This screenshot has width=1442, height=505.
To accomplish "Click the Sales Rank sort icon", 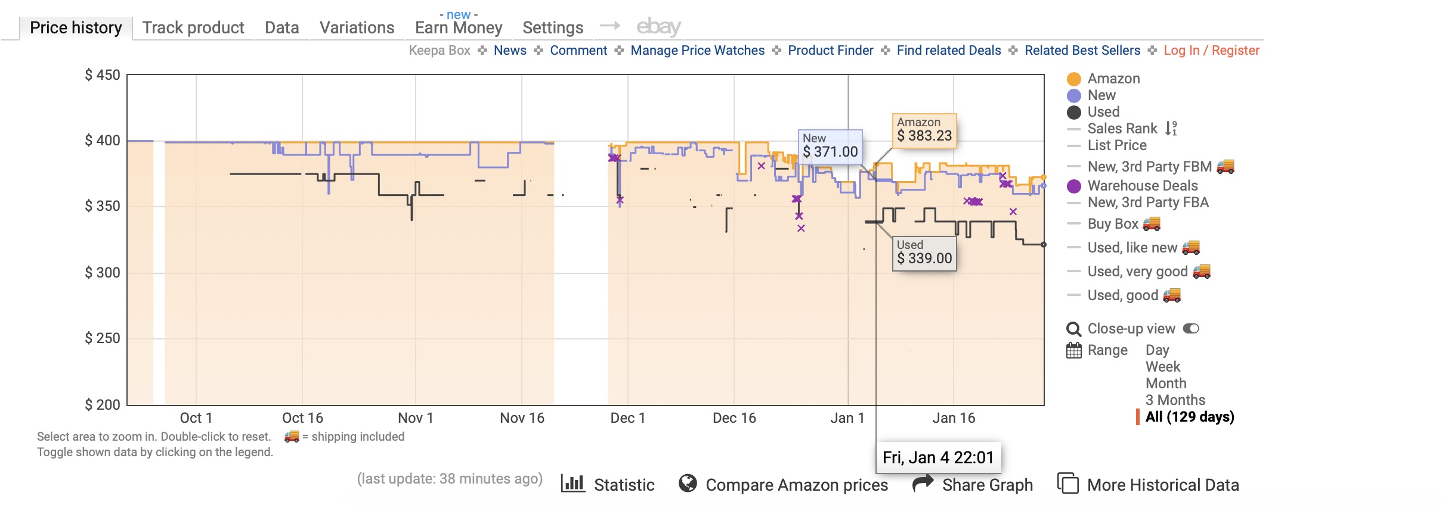I will pyautogui.click(x=1171, y=128).
